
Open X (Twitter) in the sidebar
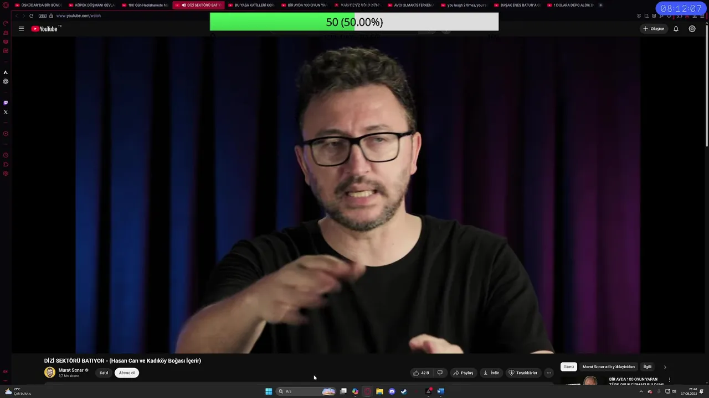coord(6,112)
